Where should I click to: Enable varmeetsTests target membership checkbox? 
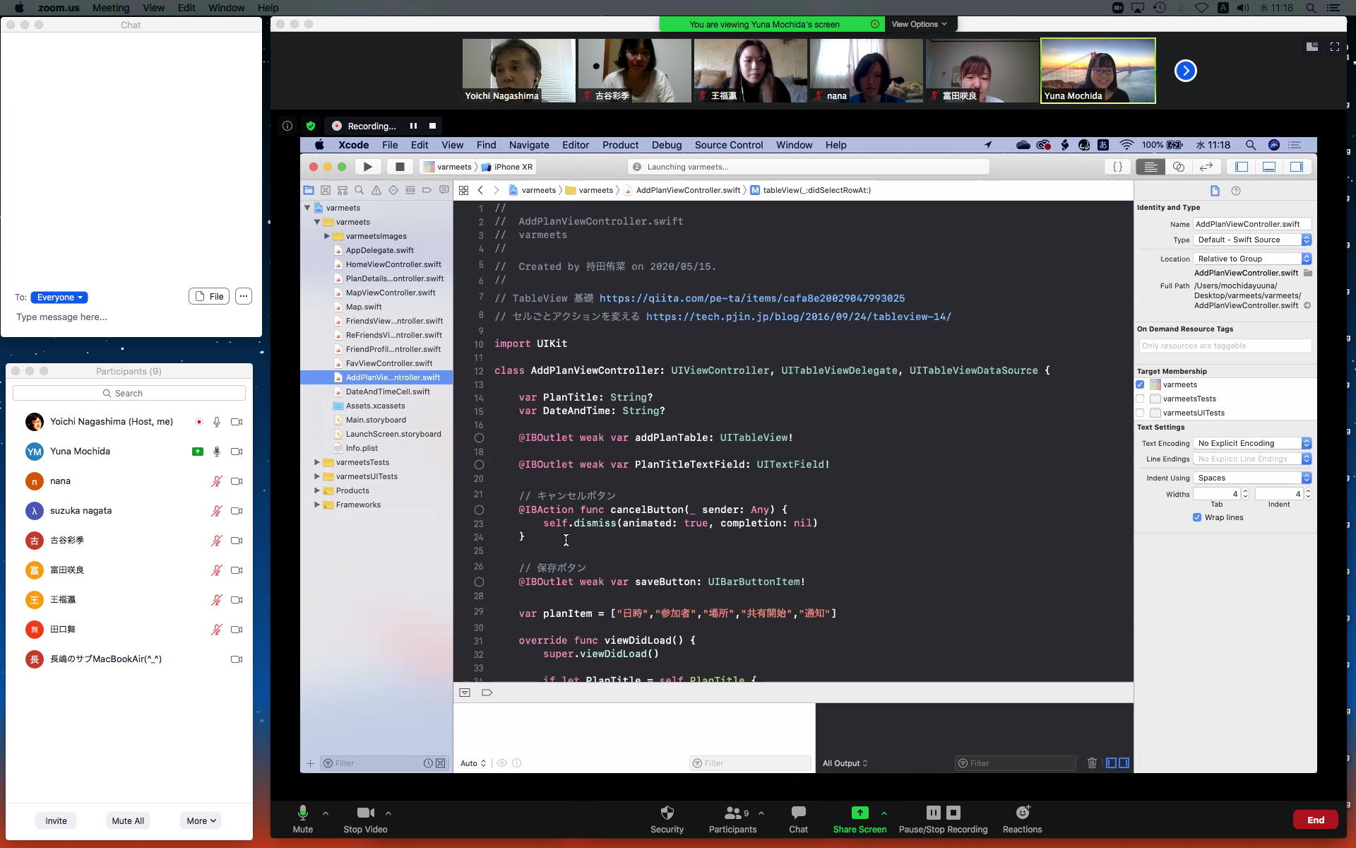(x=1140, y=399)
